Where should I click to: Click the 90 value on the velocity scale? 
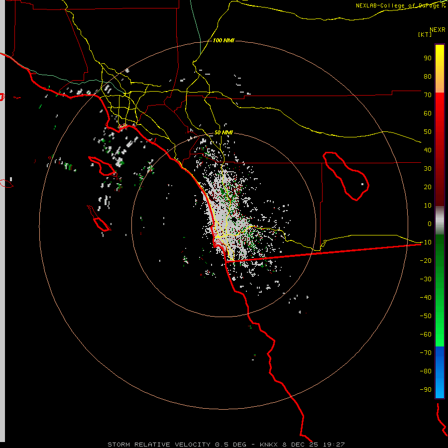click(x=428, y=58)
